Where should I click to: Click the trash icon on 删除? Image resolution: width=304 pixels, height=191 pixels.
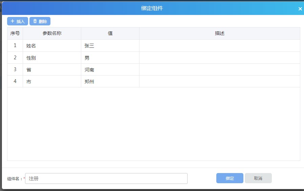[35, 21]
